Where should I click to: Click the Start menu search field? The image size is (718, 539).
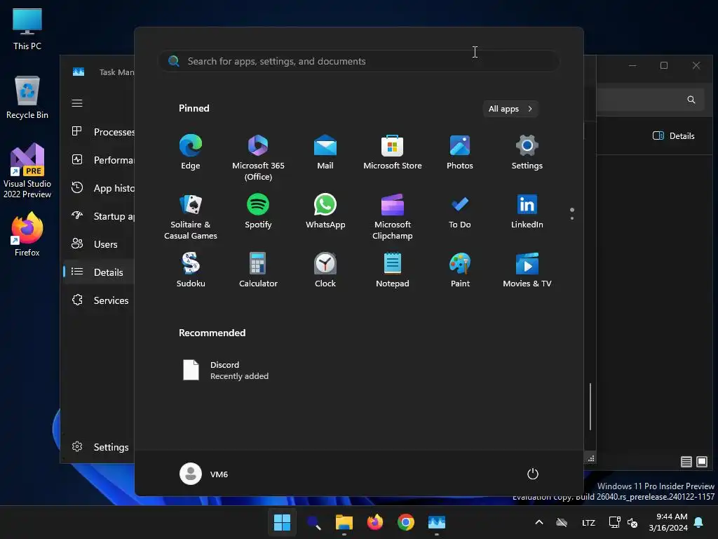click(358, 61)
